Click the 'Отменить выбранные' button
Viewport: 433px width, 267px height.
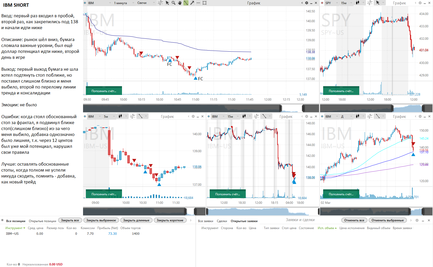(388, 220)
